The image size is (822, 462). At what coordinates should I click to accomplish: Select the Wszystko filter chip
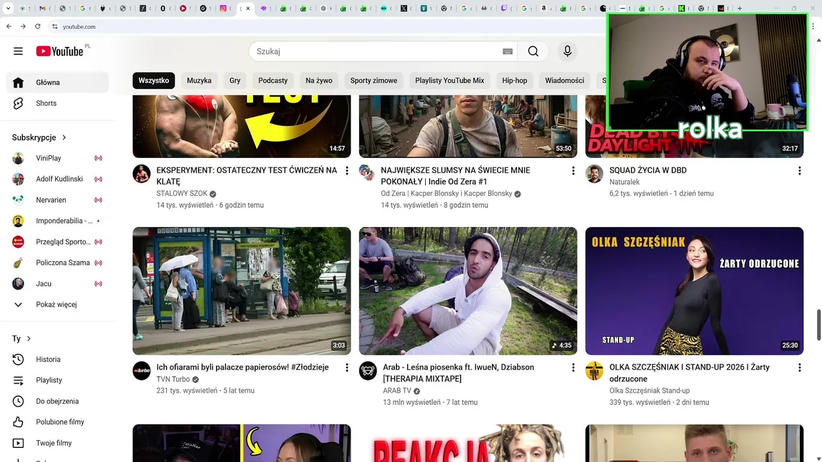coord(153,80)
